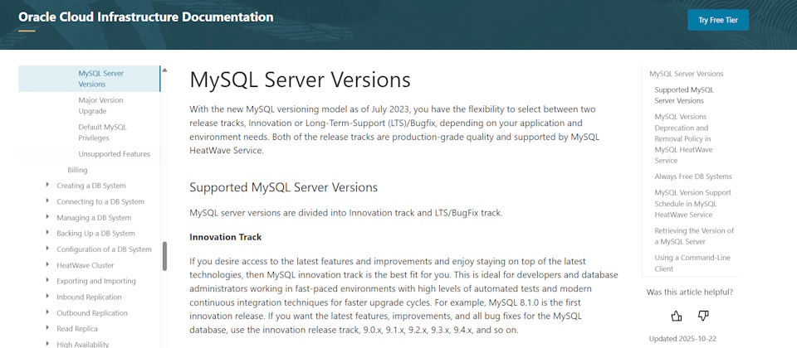Expand the HeatWave Cluster tree arrow
This screenshot has width=797, height=348.
(x=48, y=265)
